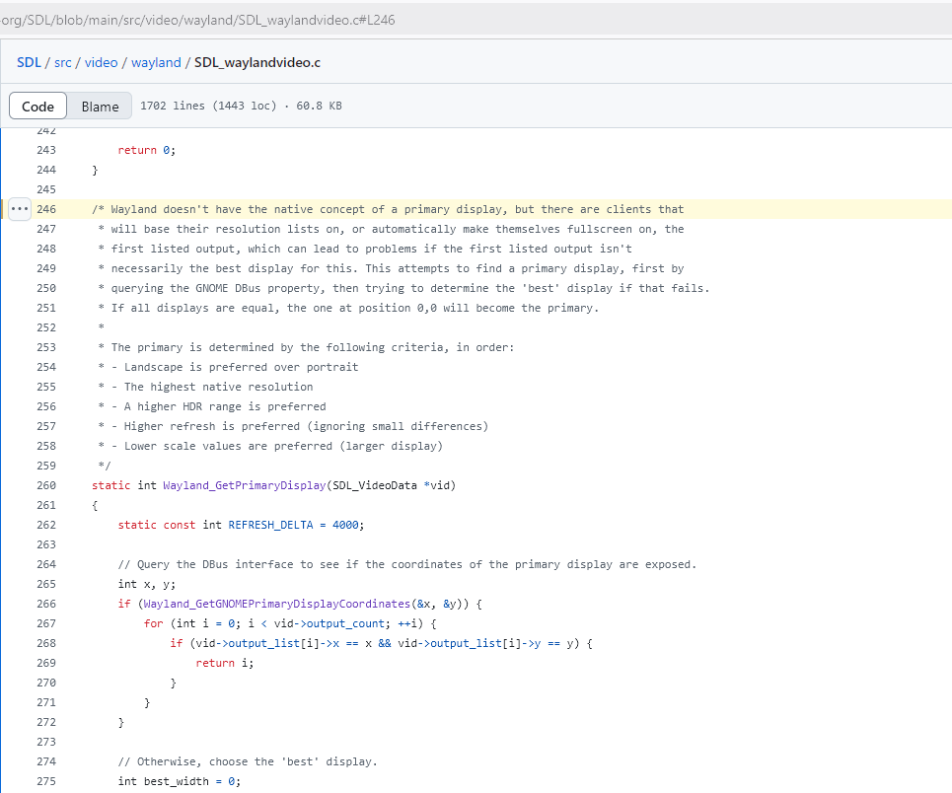
Task: Go to the src folder breadcrumb
Action: (62, 62)
